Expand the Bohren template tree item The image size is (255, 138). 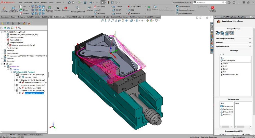coord(222,69)
